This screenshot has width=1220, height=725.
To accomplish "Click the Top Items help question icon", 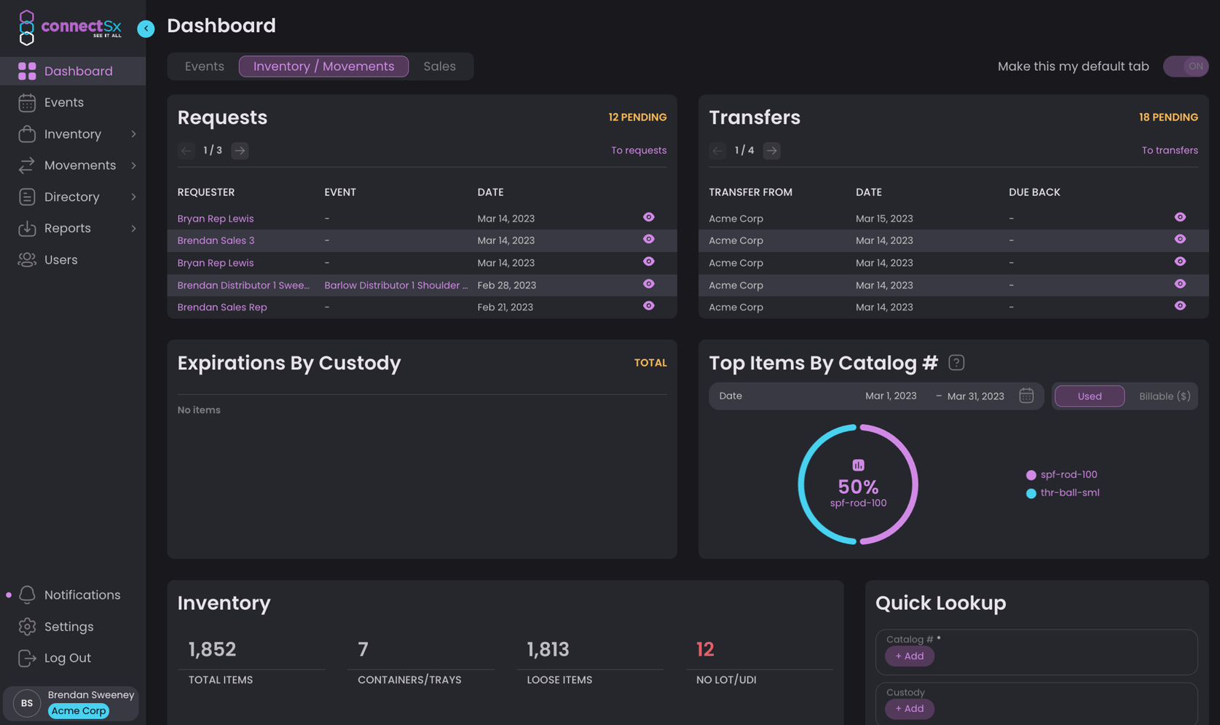I will click(x=956, y=363).
